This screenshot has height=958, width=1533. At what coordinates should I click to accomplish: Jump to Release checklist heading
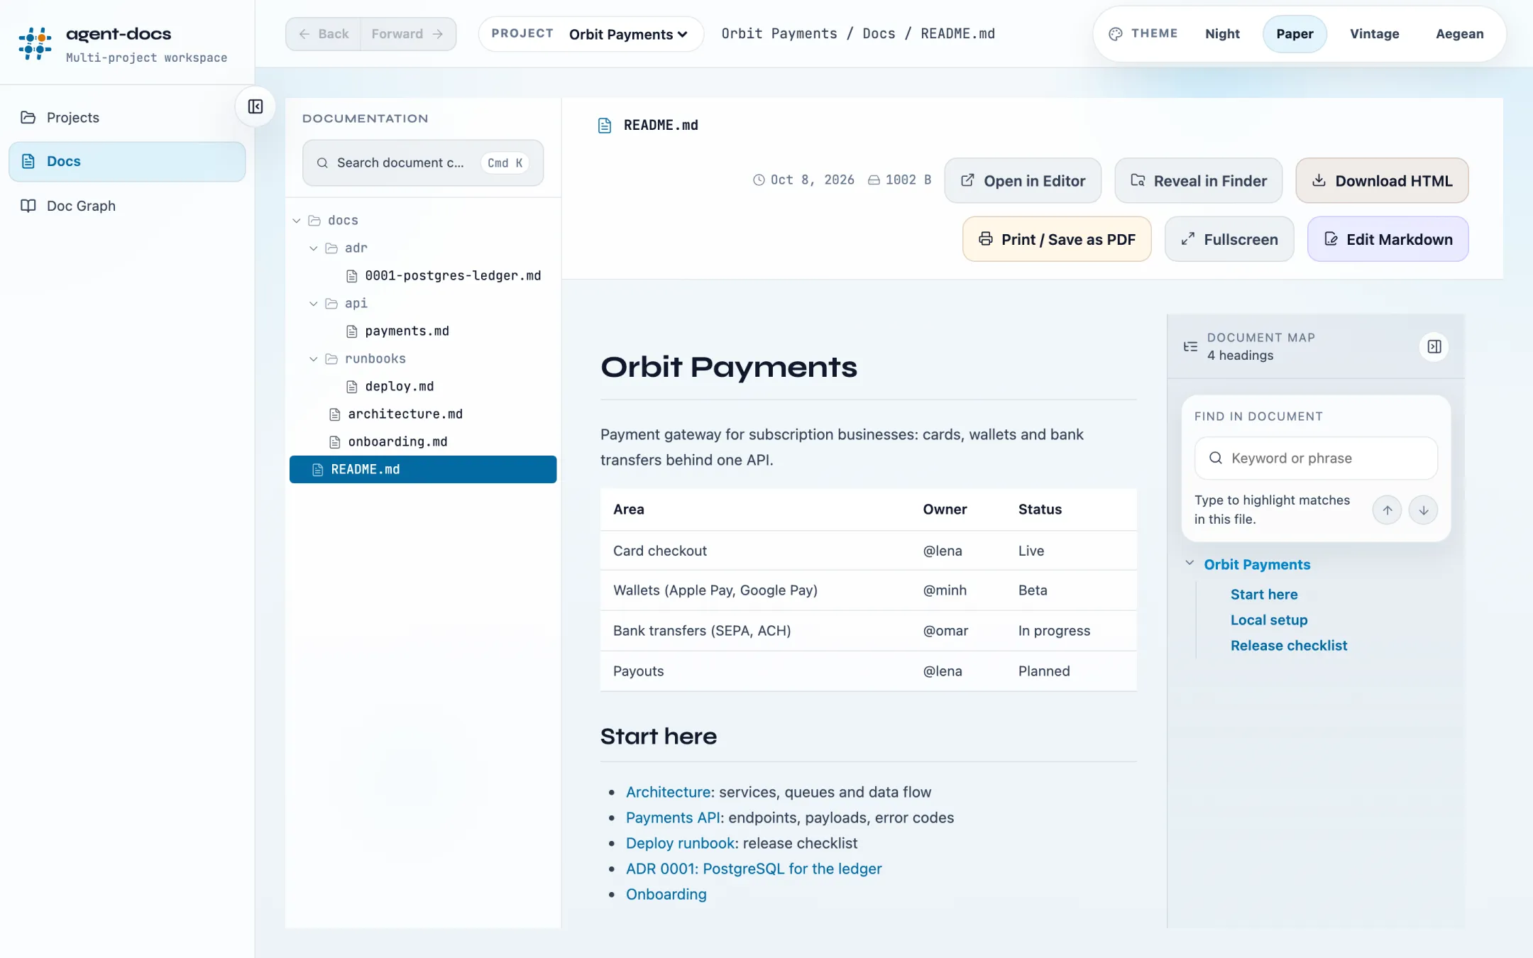[1288, 645]
